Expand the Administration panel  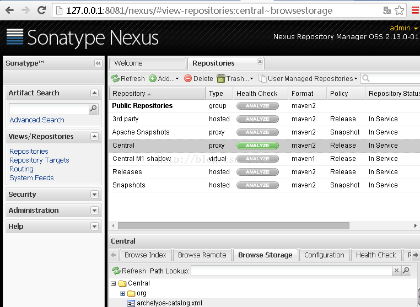point(94,211)
